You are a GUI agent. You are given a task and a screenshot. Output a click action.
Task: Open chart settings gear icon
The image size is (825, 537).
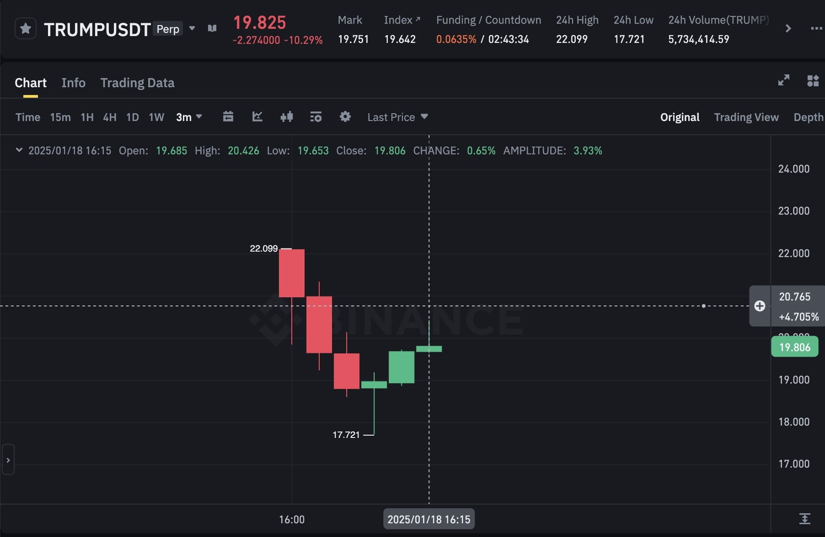click(345, 117)
